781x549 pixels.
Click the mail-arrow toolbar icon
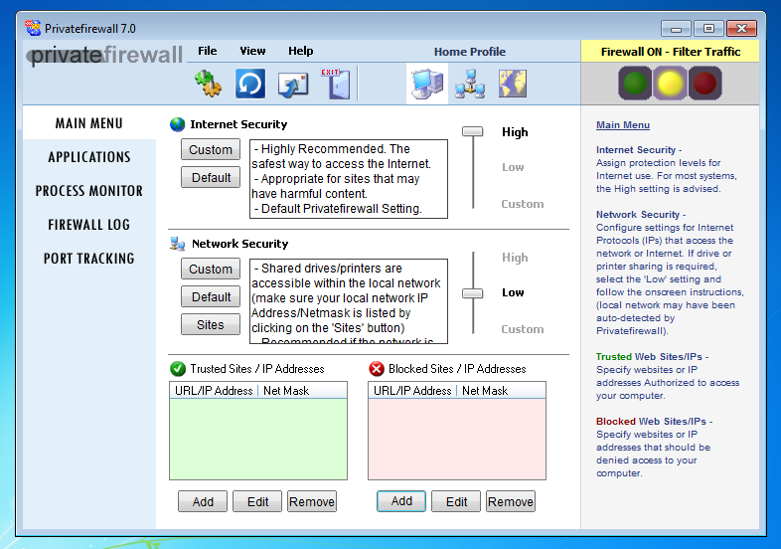293,84
